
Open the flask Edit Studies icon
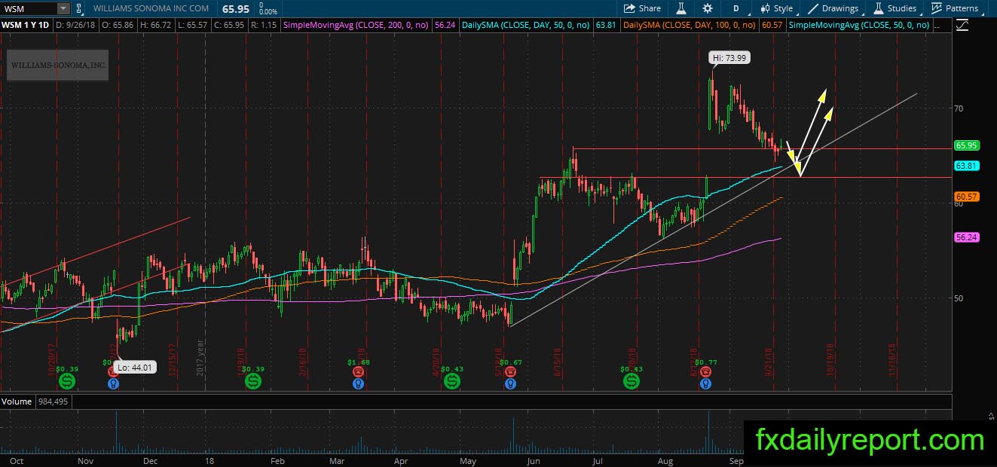click(681, 8)
